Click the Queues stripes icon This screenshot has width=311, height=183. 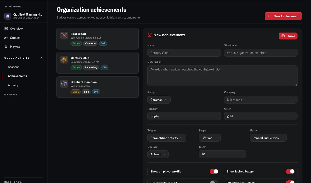click(6, 38)
